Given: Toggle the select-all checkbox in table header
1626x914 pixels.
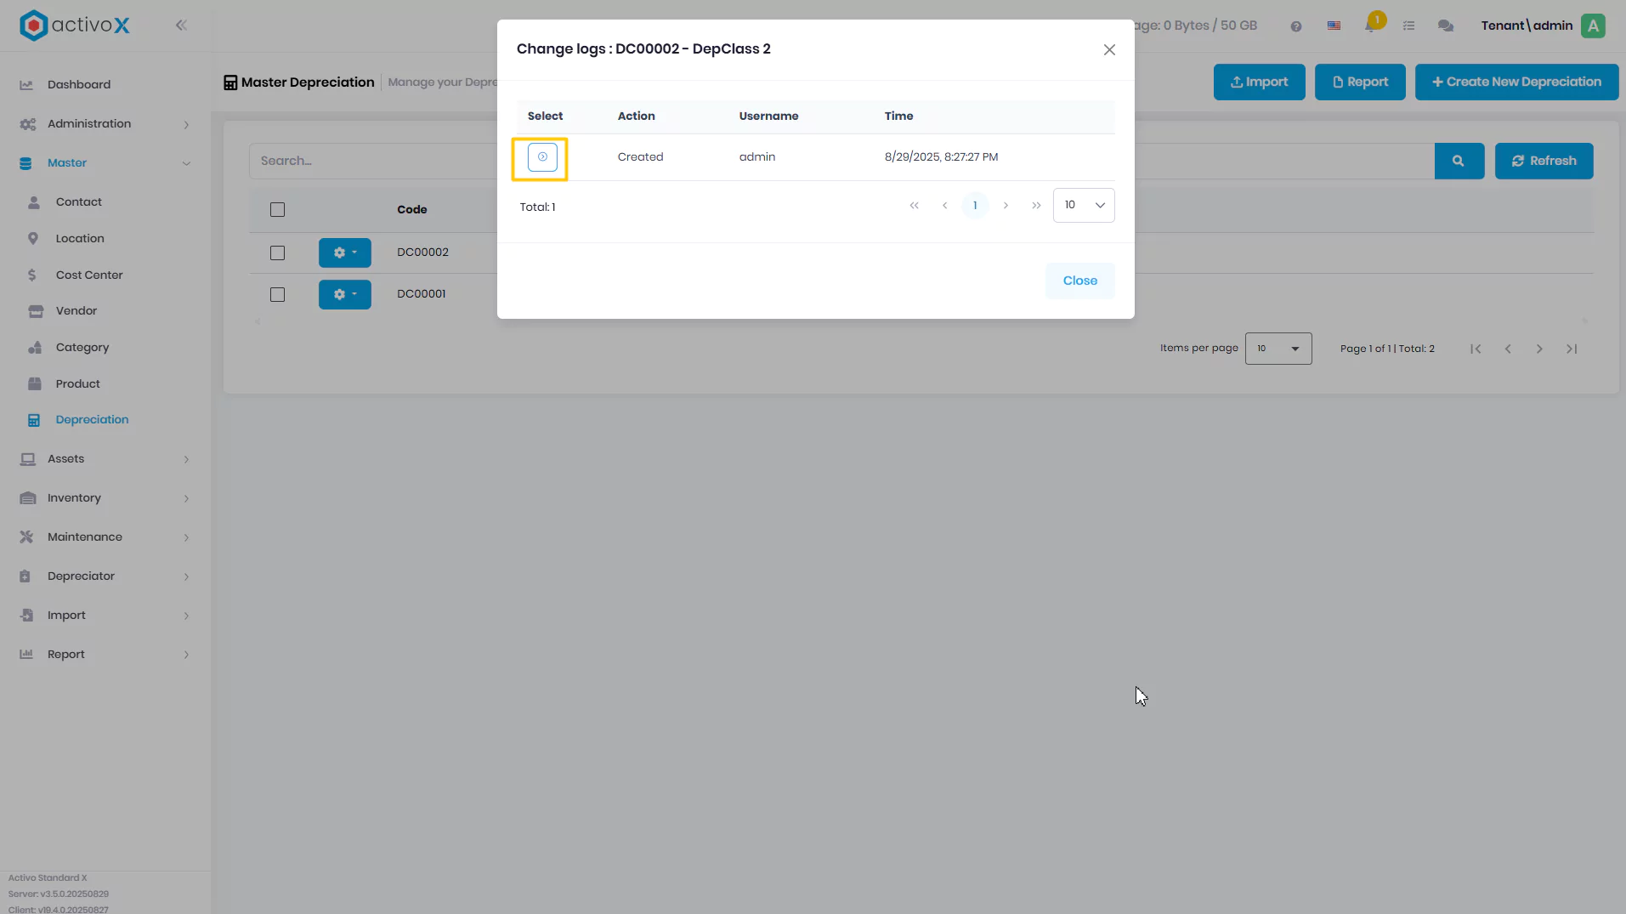Looking at the screenshot, I should [x=277, y=210].
